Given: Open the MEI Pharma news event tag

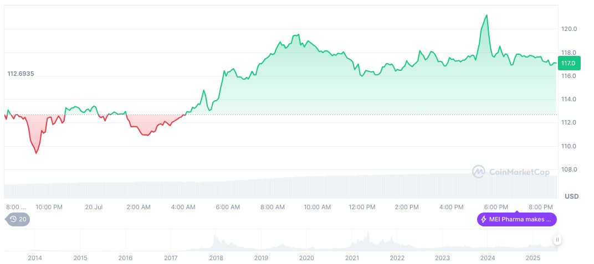Looking at the screenshot, I should [x=516, y=219].
